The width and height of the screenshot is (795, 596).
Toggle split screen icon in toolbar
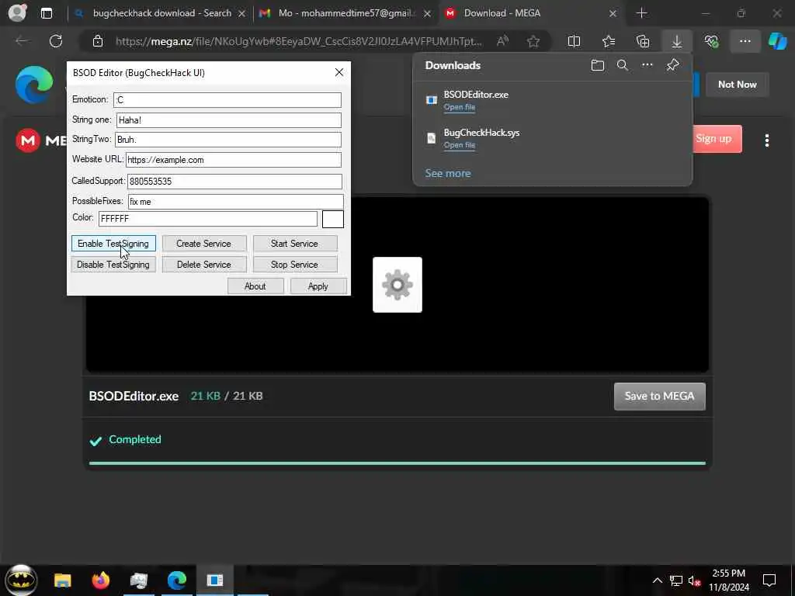coord(574,42)
